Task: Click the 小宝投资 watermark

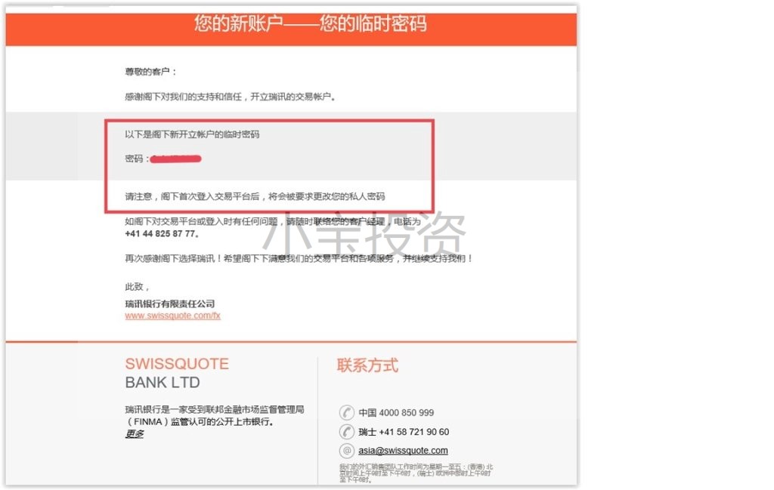Action: coord(364,233)
